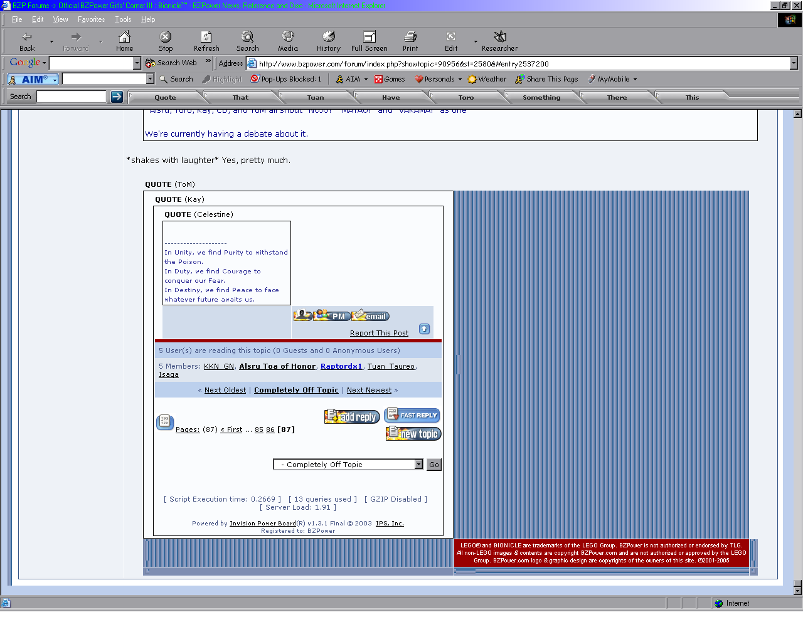Expand the Address bar dropdown

coord(794,63)
